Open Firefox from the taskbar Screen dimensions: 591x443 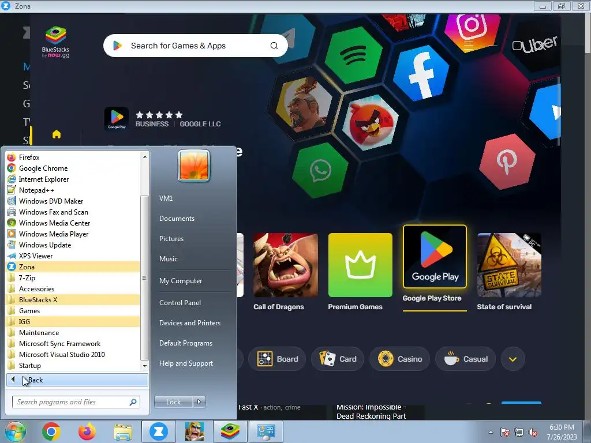point(87,431)
